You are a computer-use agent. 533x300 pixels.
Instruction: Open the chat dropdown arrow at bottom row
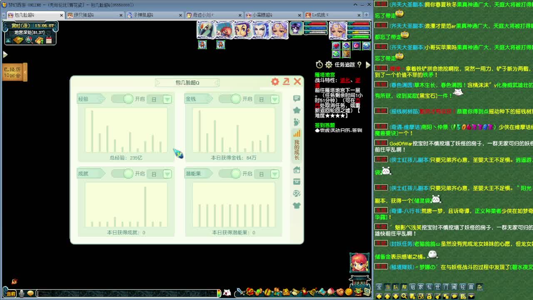click(x=471, y=296)
